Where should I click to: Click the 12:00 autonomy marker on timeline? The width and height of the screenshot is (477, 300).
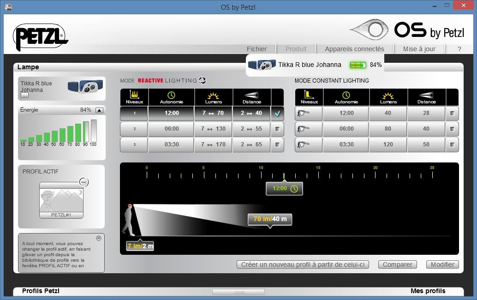click(x=284, y=188)
